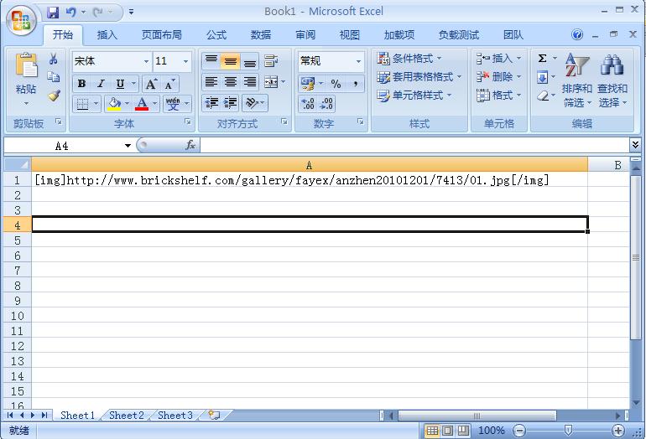Open the font name dropdown 宋体

(x=146, y=62)
